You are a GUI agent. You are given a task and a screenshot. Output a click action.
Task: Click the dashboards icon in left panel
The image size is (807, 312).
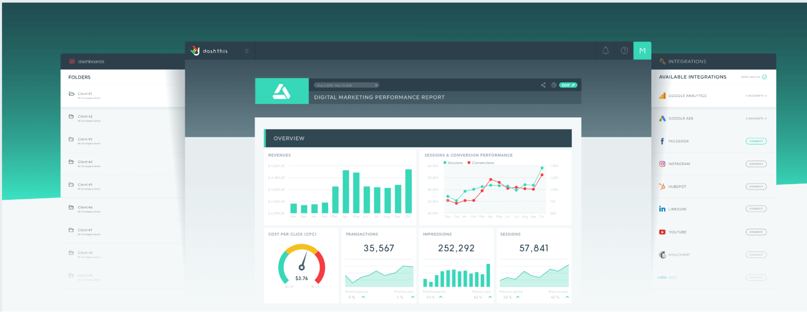point(72,61)
